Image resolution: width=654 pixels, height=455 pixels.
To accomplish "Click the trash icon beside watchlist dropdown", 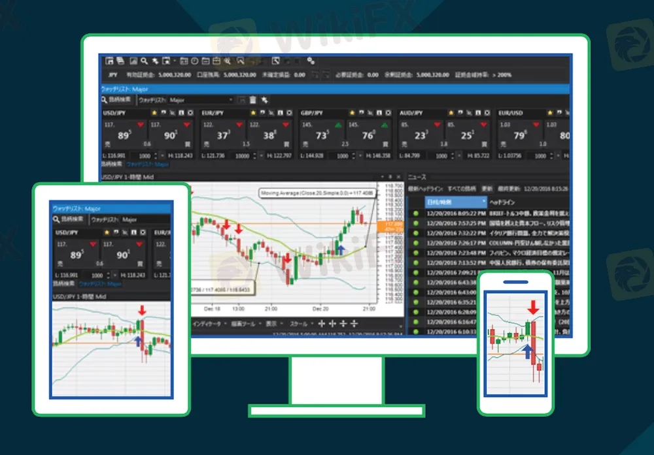I will tap(252, 100).
